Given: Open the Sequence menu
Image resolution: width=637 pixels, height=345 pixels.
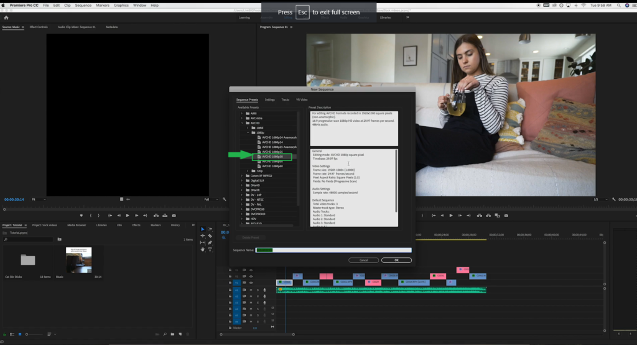Looking at the screenshot, I should coord(83,5).
